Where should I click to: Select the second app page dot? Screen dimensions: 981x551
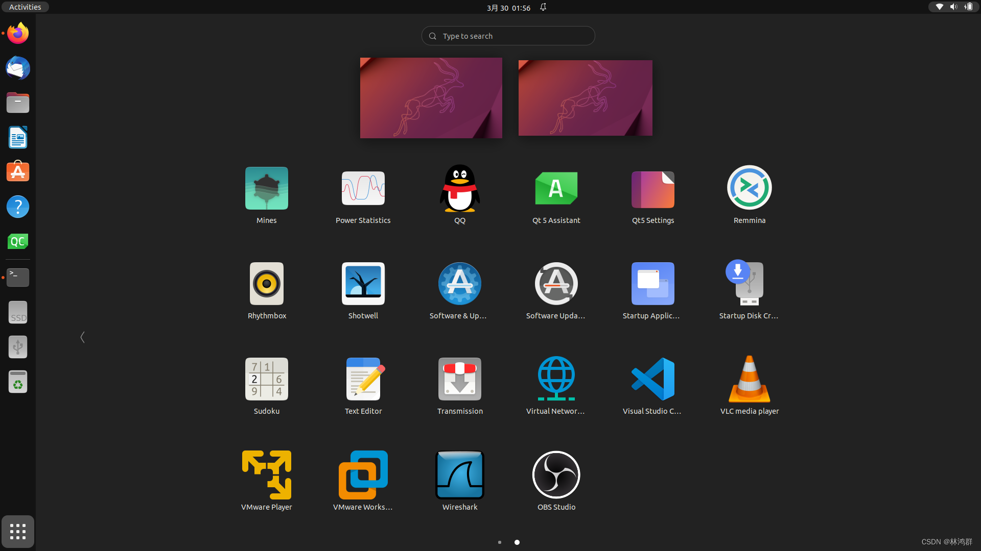click(x=517, y=542)
